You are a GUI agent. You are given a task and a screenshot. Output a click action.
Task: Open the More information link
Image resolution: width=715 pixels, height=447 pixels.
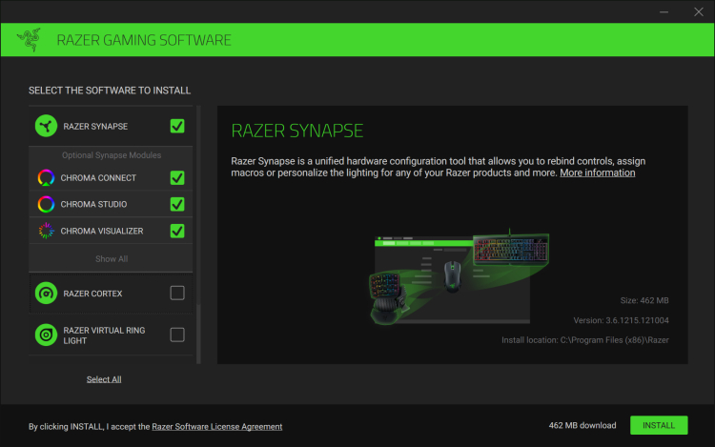pyautogui.click(x=598, y=173)
